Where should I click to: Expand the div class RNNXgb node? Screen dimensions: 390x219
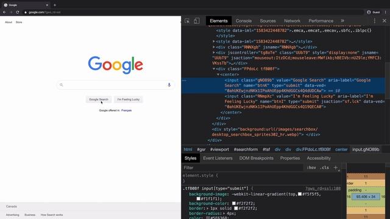[214, 47]
